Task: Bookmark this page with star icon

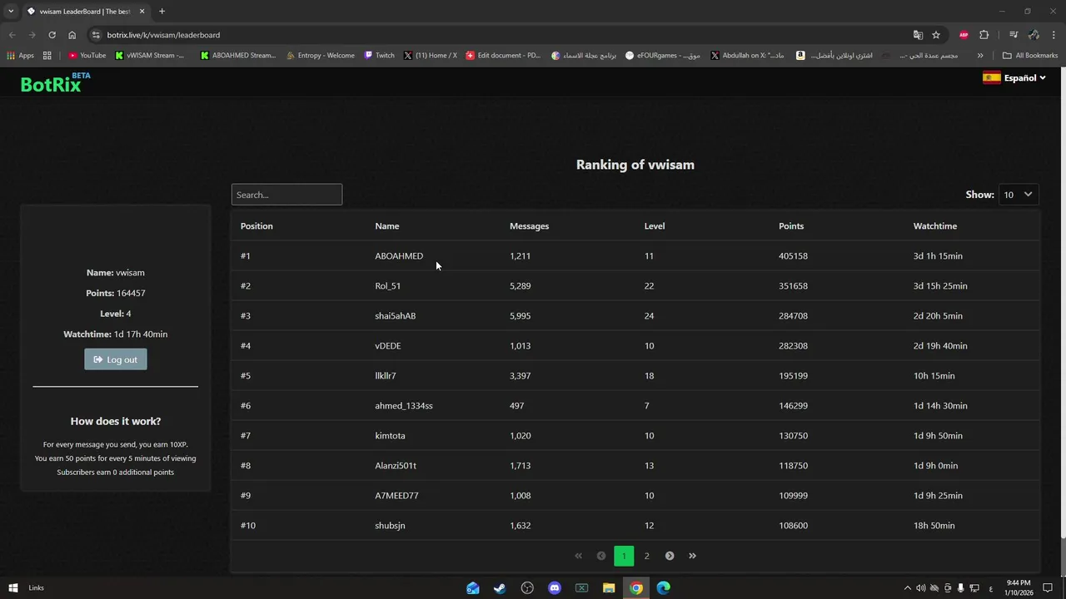Action: [936, 35]
